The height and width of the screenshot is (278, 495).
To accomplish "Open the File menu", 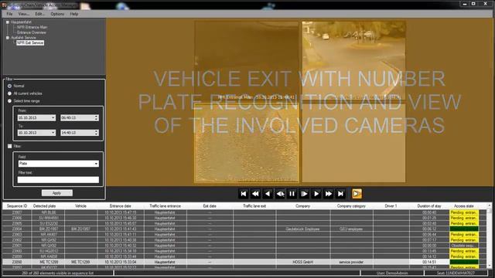I will click(x=9, y=14).
